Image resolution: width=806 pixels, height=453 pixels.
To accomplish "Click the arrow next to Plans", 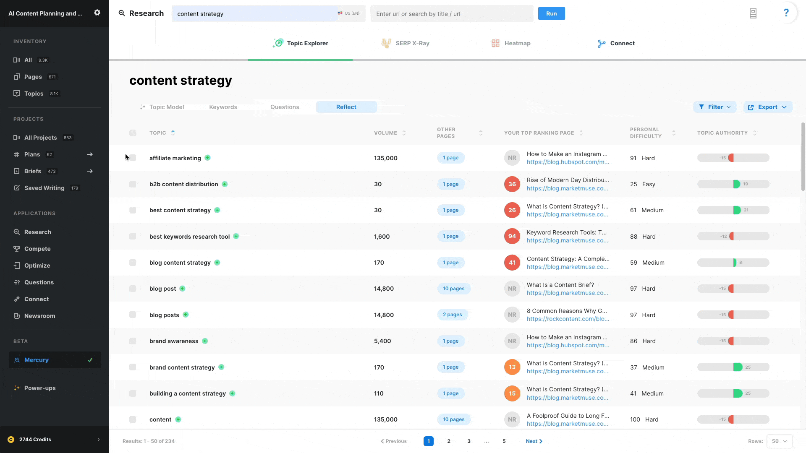I will pos(89,154).
